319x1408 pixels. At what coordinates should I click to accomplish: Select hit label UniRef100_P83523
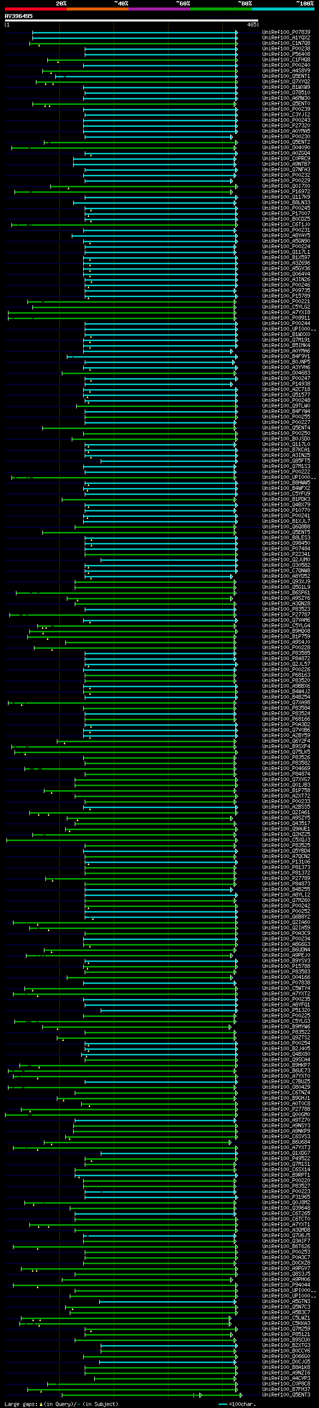(286, 609)
